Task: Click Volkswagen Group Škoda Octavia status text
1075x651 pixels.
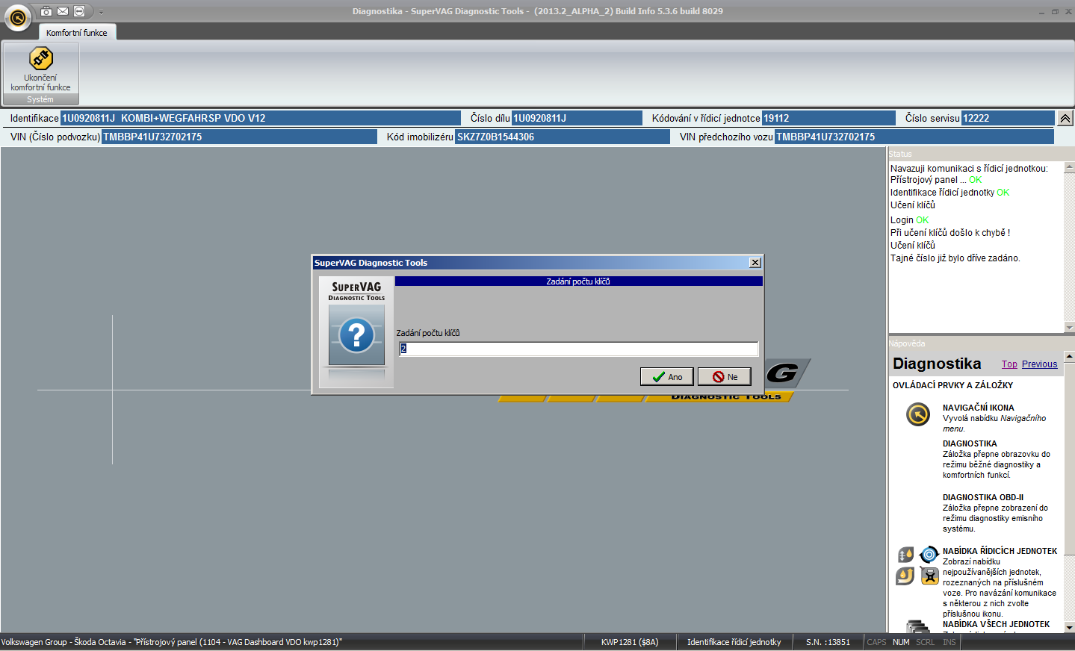Action: (172, 642)
